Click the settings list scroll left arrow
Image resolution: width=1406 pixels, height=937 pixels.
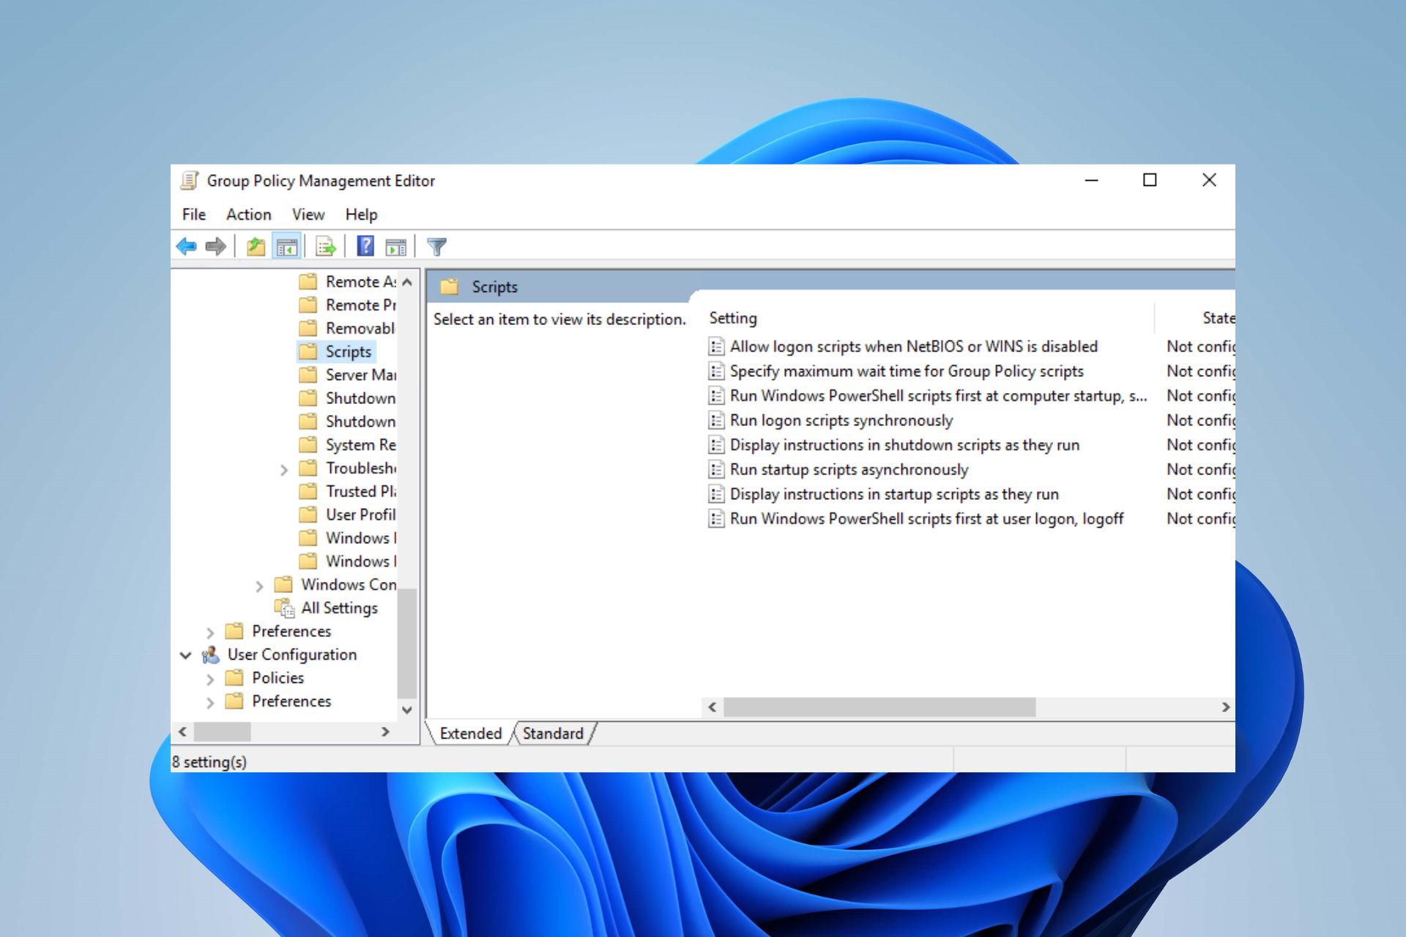(x=713, y=707)
